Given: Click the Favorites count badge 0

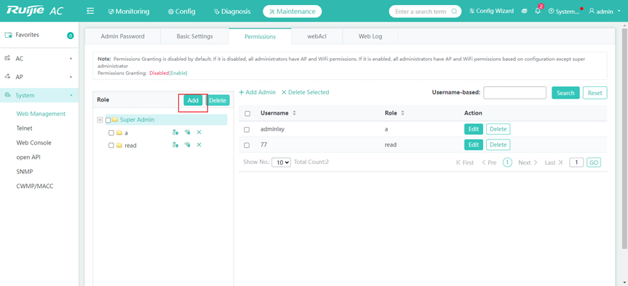Looking at the screenshot, I should tap(70, 36).
